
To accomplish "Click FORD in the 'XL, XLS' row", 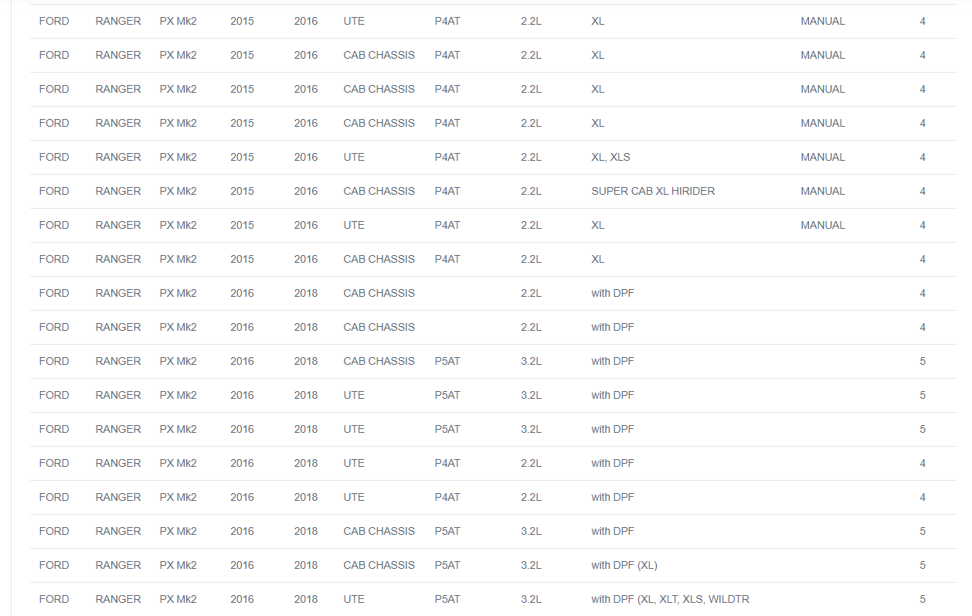I will [54, 157].
